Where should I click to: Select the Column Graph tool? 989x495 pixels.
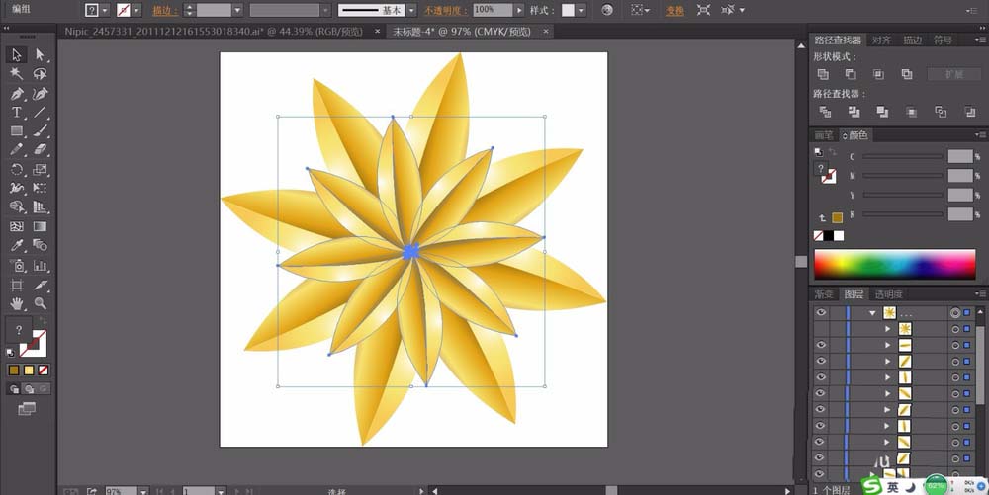(40, 265)
